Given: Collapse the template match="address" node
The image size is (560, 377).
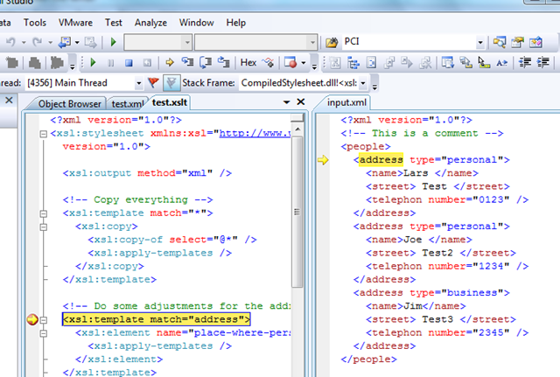Looking at the screenshot, I should coord(43,320).
